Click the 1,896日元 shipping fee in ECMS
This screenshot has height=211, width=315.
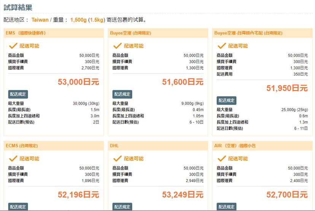(x=90, y=181)
